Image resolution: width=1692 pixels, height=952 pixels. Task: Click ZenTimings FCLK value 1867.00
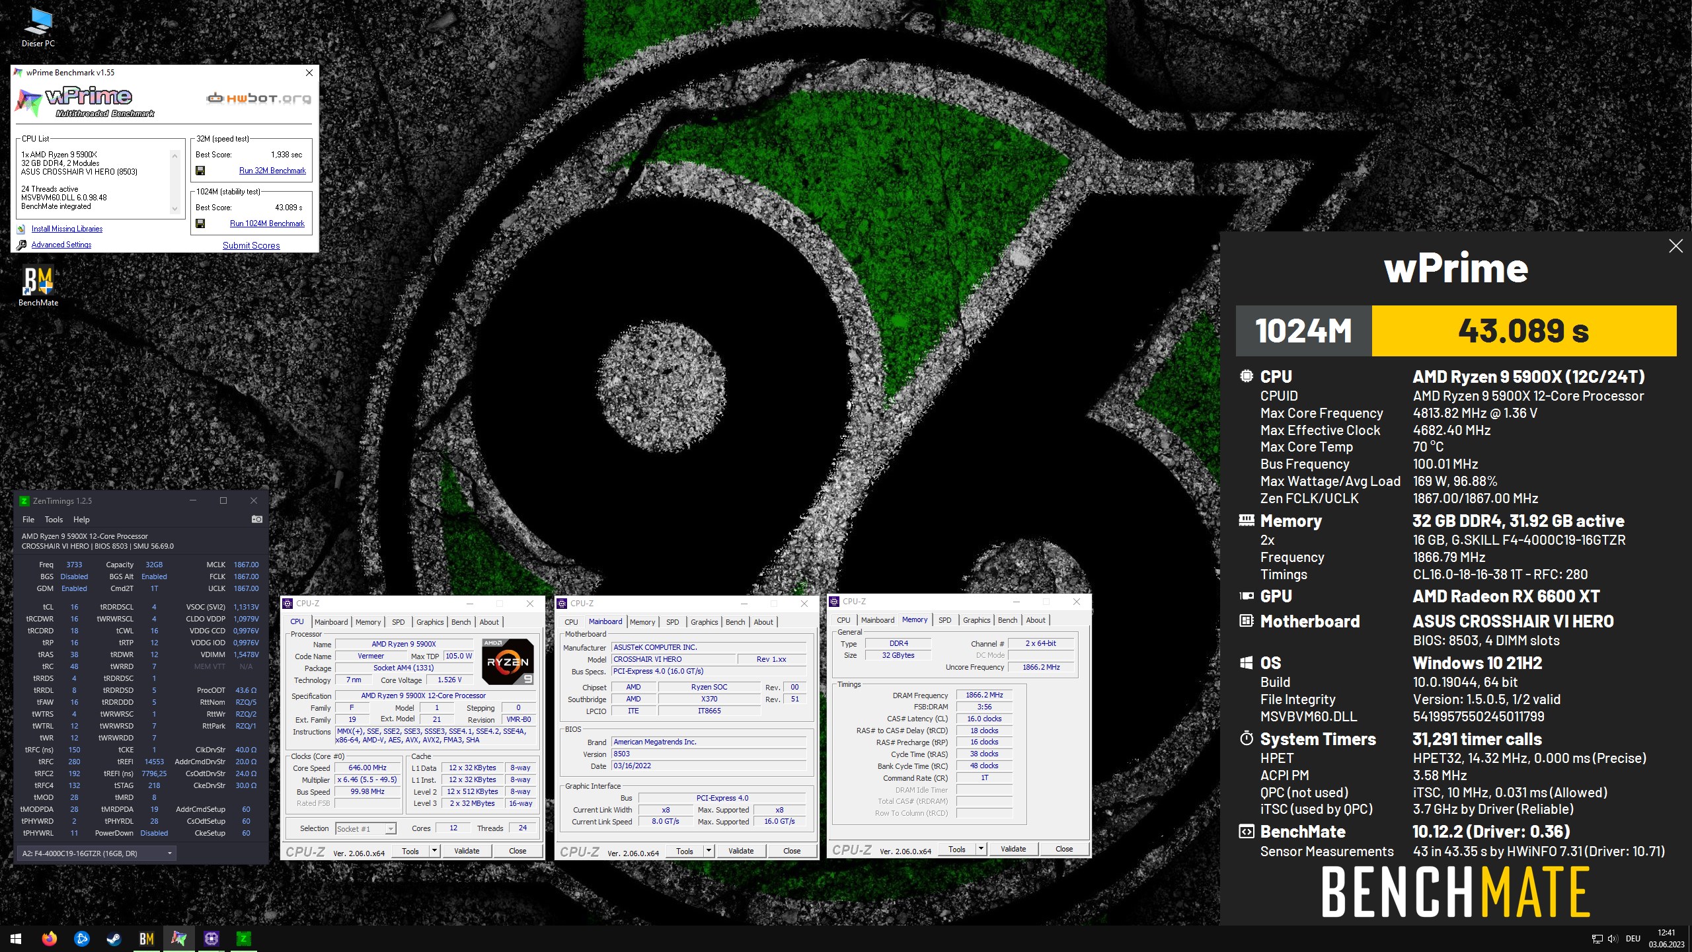[246, 576]
